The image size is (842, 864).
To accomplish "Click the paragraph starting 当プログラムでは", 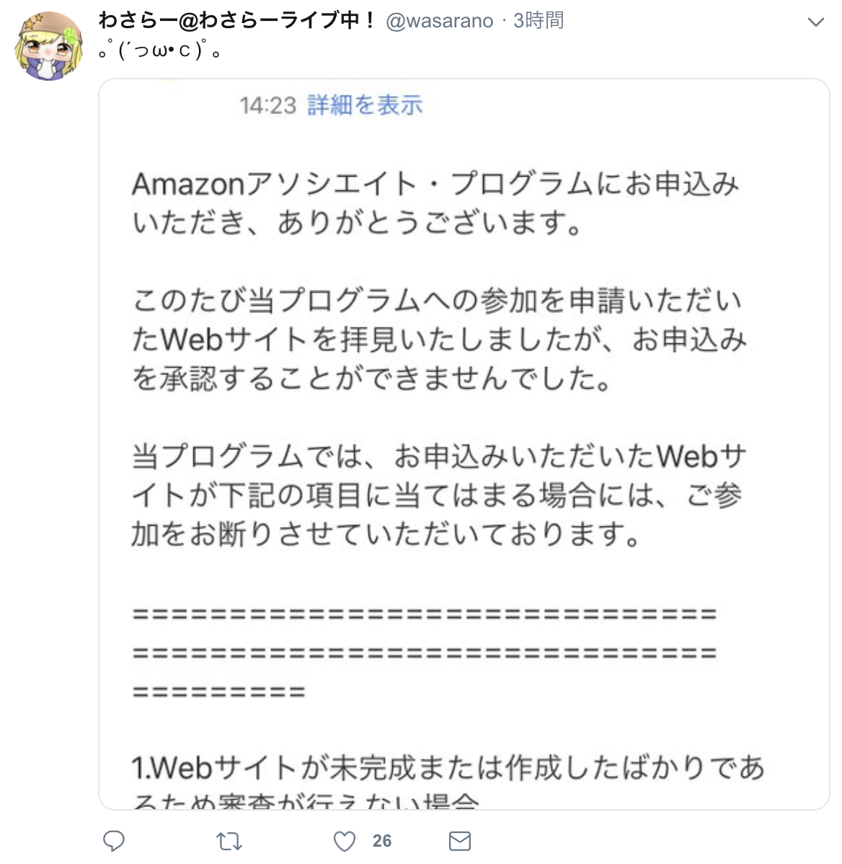I will tap(439, 495).
